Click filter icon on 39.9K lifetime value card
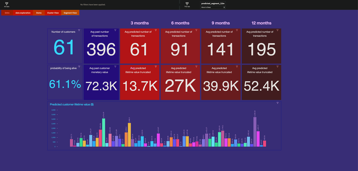The image size is (358, 171). tap(237, 66)
